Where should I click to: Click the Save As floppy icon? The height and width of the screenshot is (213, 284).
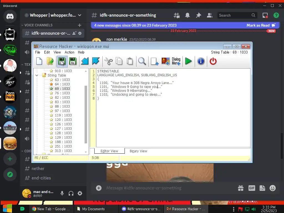[x=73, y=61]
